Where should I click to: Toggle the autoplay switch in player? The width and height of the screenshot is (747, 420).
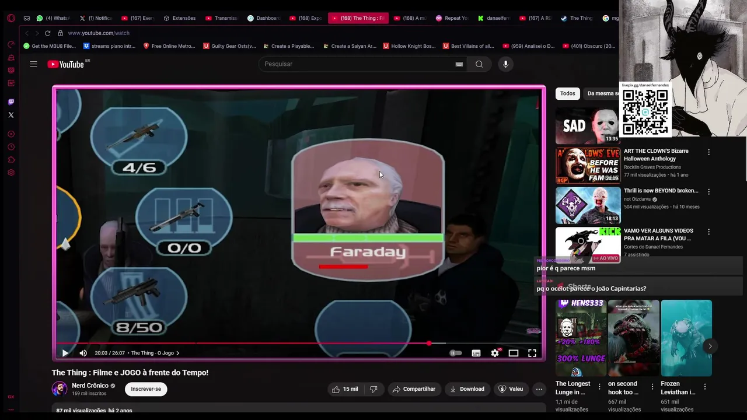pyautogui.click(x=456, y=353)
